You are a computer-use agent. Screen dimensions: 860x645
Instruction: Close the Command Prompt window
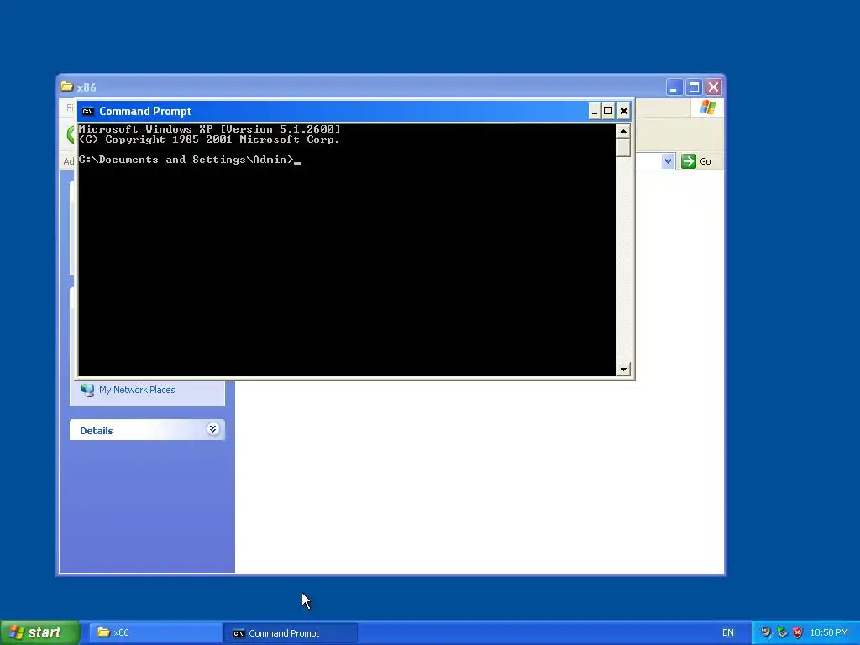[624, 112]
